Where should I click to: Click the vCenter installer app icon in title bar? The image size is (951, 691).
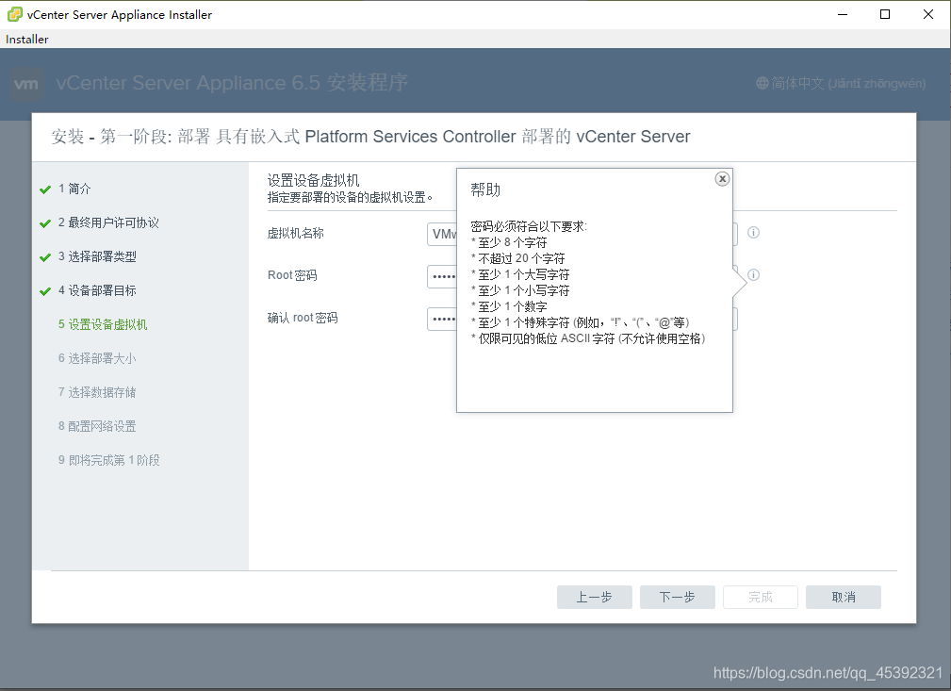click(x=14, y=14)
